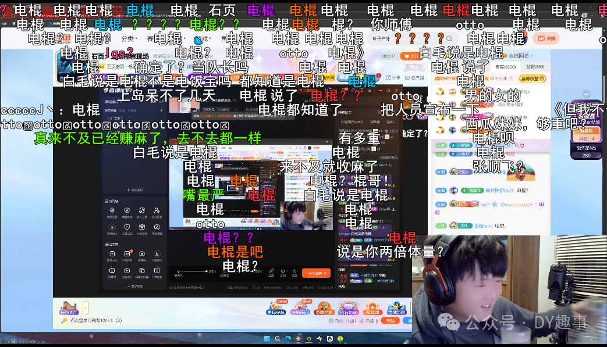
Task: Open the 客户端 download link
Action: [x=414, y=77]
